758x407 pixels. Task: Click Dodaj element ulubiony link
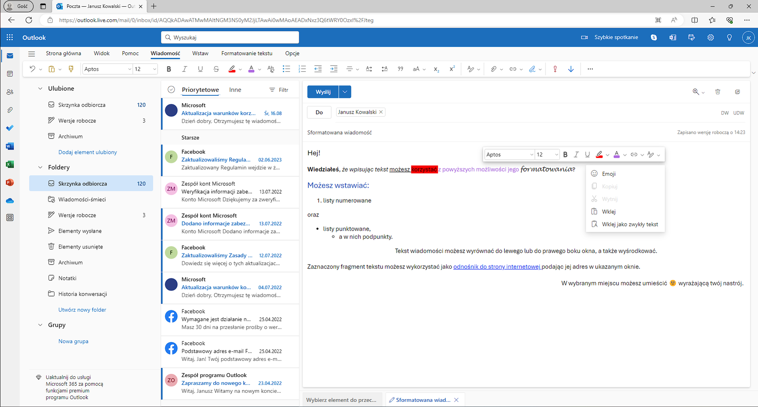(88, 152)
